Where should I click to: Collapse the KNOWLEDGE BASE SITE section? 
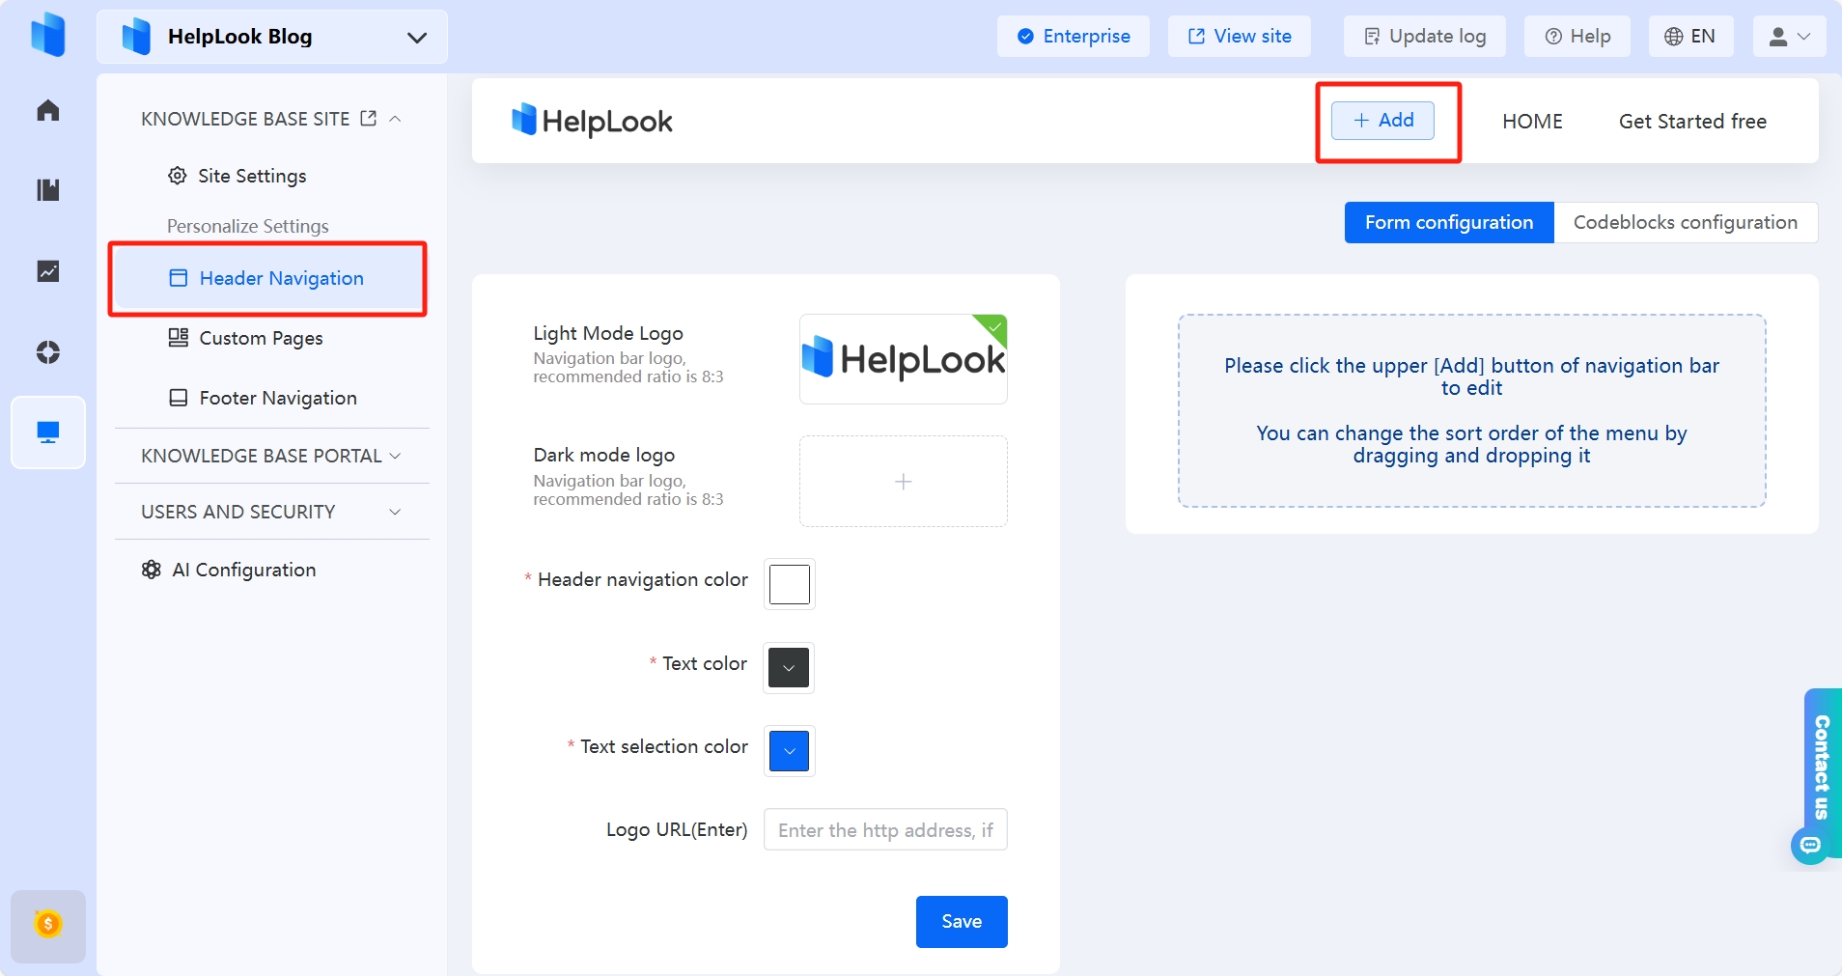click(x=394, y=118)
